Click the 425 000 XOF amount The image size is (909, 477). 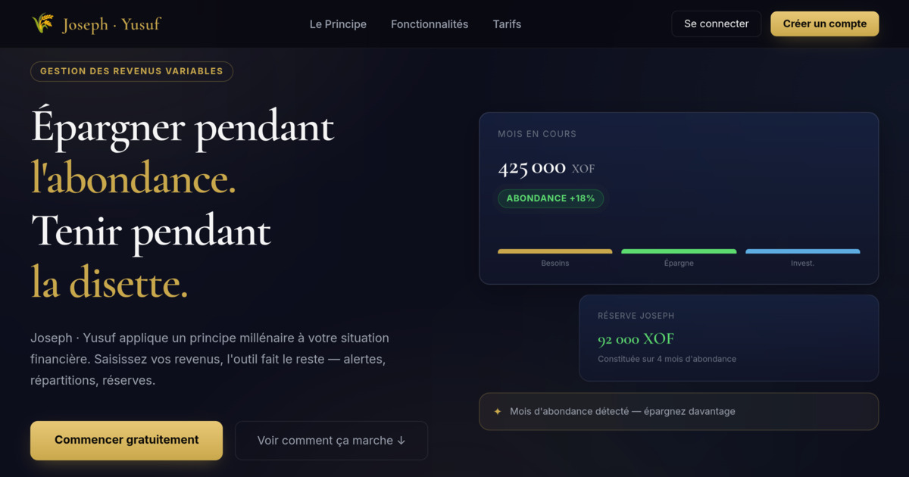(x=546, y=168)
